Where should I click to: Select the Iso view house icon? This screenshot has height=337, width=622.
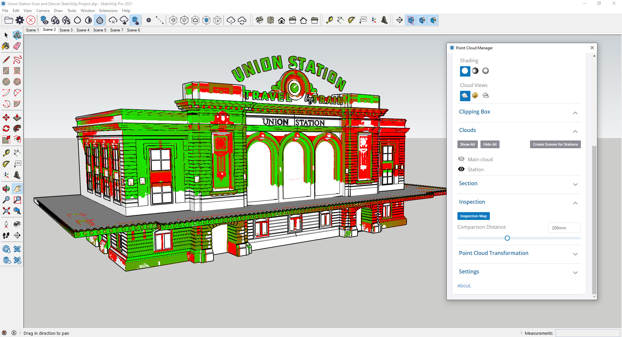pyautogui.click(x=259, y=20)
